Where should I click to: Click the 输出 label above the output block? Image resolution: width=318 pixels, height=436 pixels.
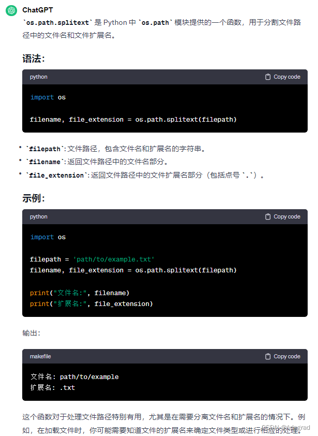28,333
